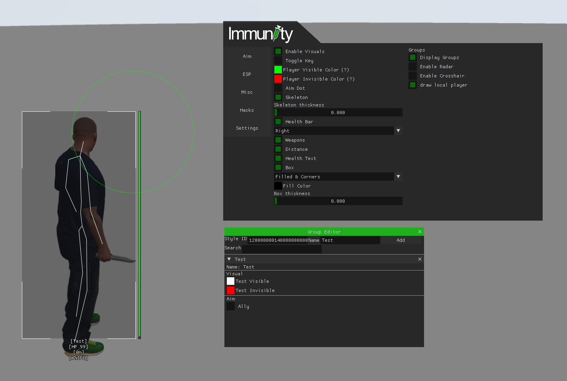
Task: Focus the Search field in Group Editor
Action: 282,249
